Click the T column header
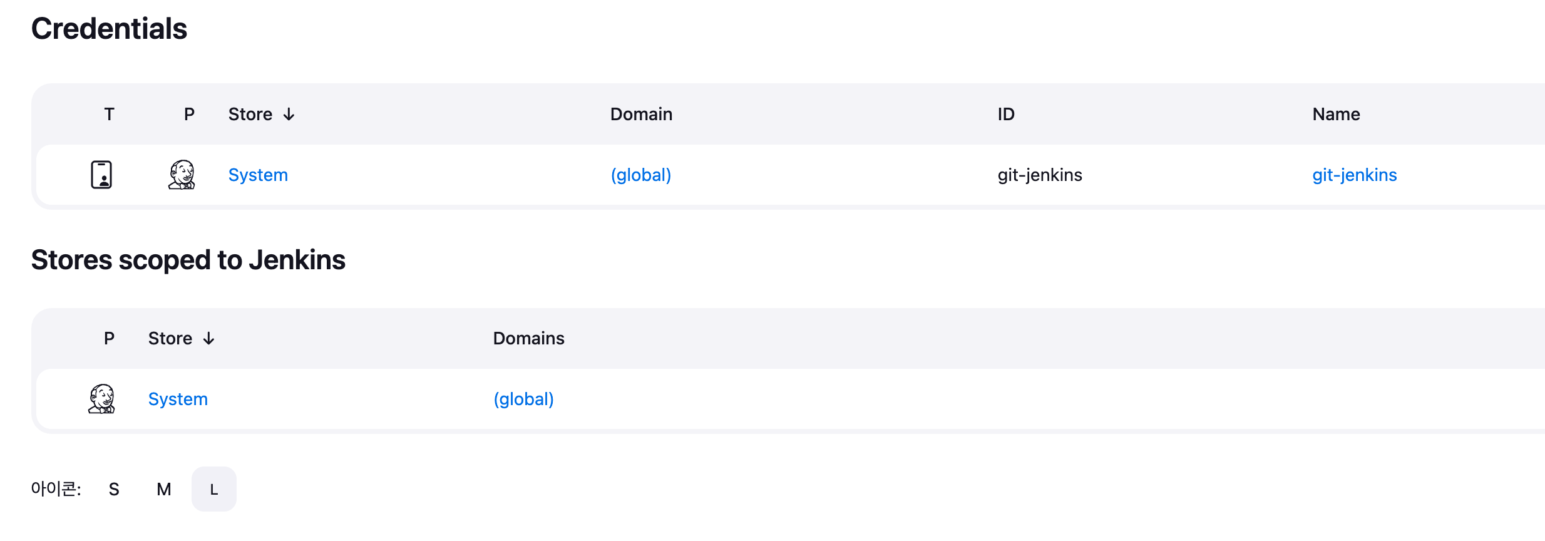The width and height of the screenshot is (1545, 541). click(109, 114)
